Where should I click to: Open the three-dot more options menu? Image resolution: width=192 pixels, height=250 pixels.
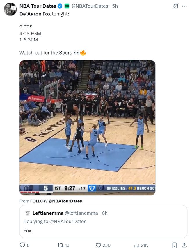point(184,6)
